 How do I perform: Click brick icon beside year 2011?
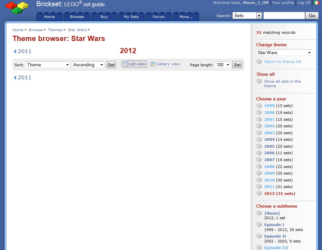pyautogui.click(x=259, y=187)
